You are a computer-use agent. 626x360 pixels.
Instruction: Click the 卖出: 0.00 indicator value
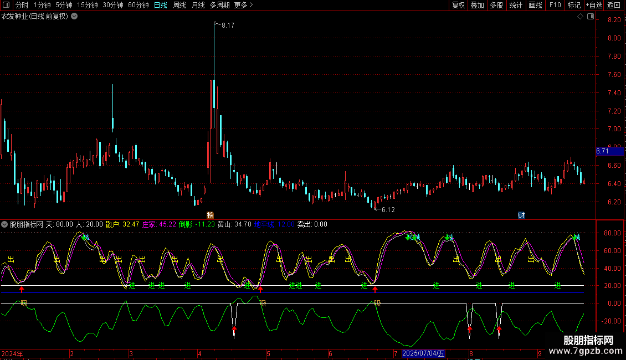(x=312, y=224)
